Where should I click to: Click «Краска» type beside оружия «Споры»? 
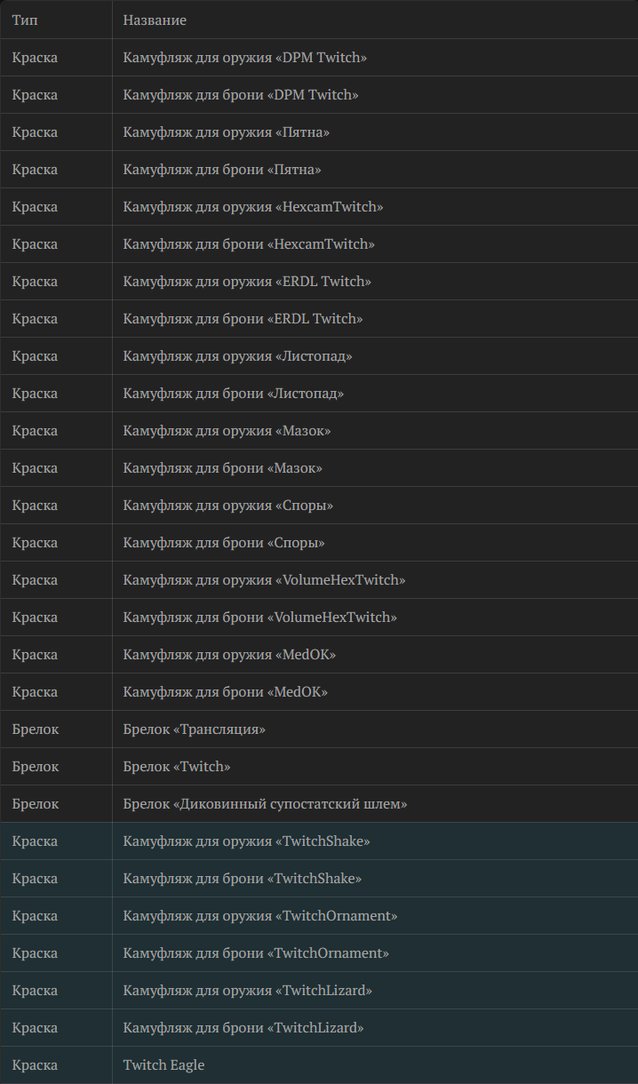(x=35, y=506)
